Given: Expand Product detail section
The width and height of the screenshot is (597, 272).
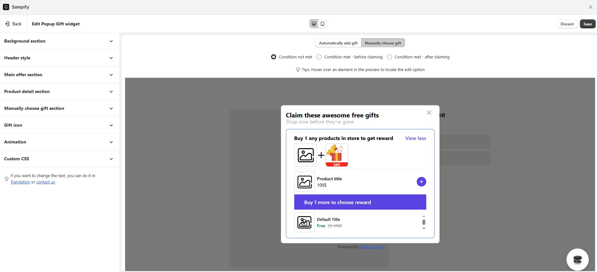Looking at the screenshot, I should 60,92.
